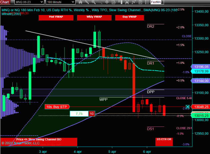
Task: Click the zoom in magnifier icon
Action: pyautogui.click(x=94, y=2)
